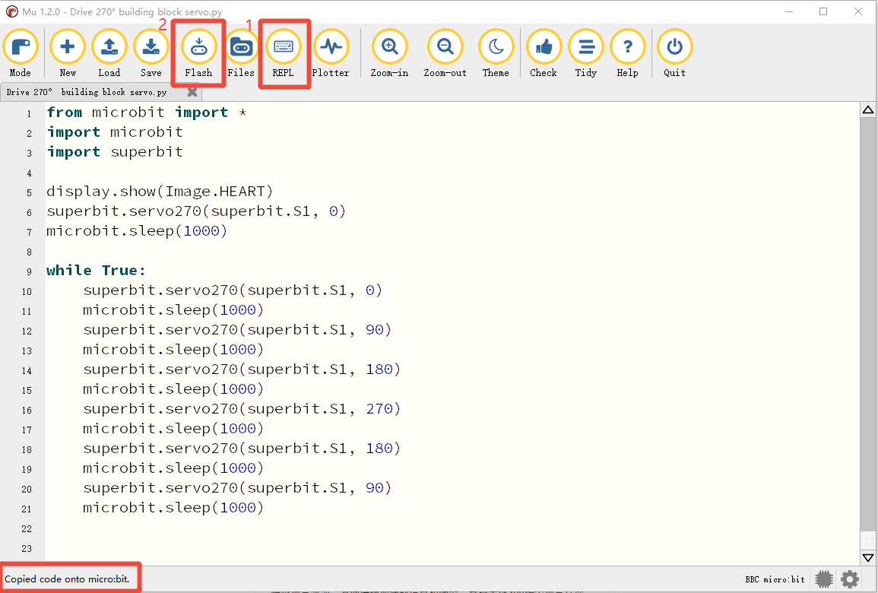Quit the Mu editor

[x=675, y=53]
